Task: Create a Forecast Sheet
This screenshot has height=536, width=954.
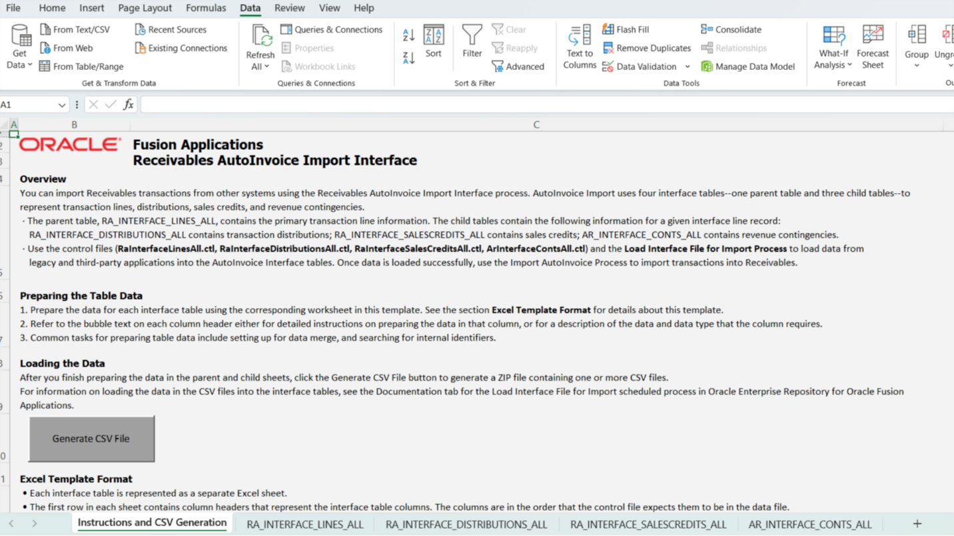Action: 873,47
